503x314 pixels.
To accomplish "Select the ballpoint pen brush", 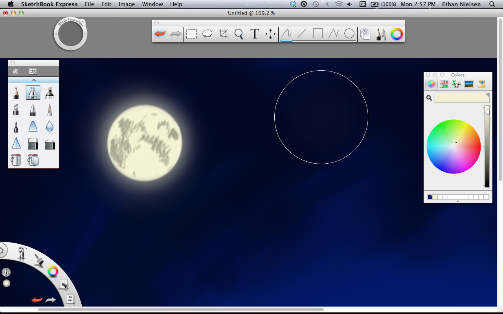I will [33, 110].
